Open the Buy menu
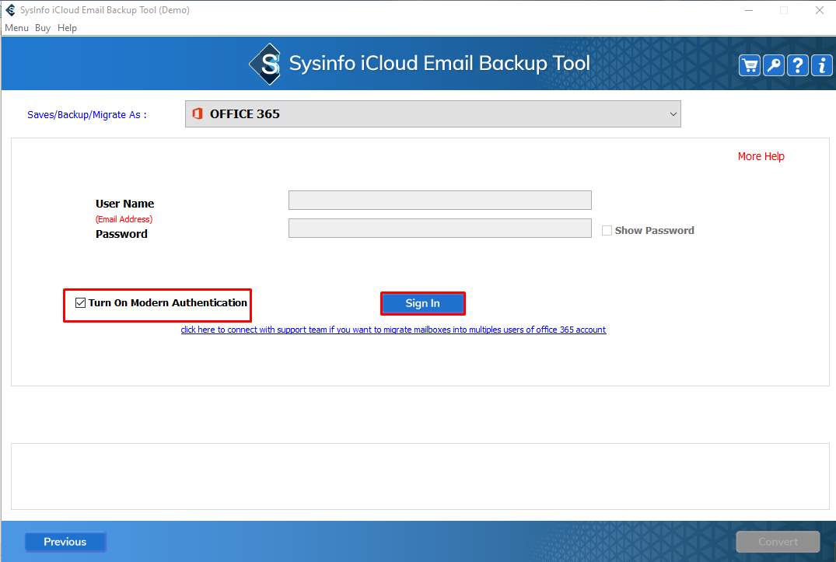 43,28
